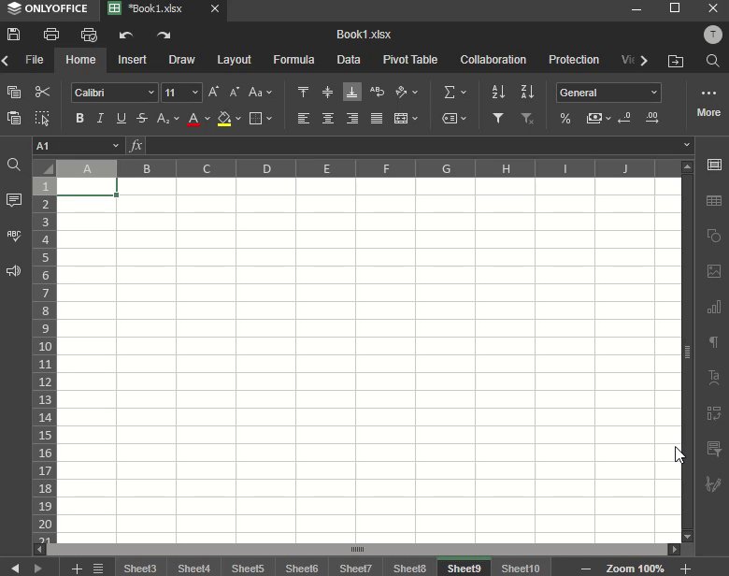Open Spell Checking panel
Screen dimensions: 729x576
coord(14,236)
